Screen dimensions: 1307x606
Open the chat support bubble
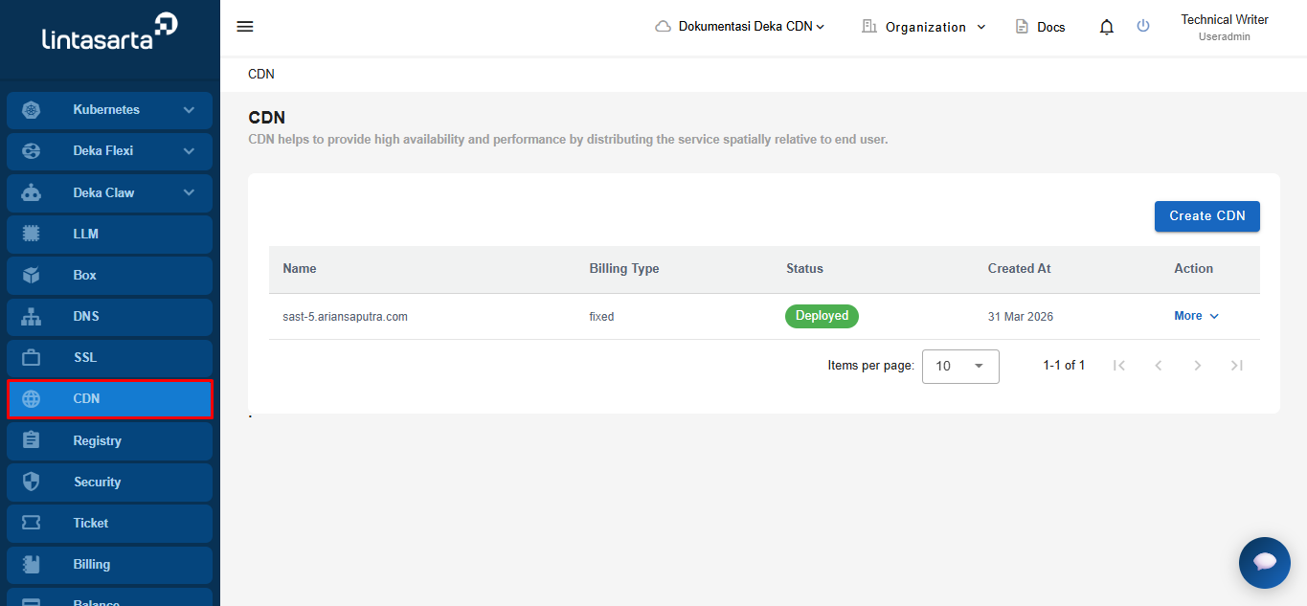click(1265, 563)
